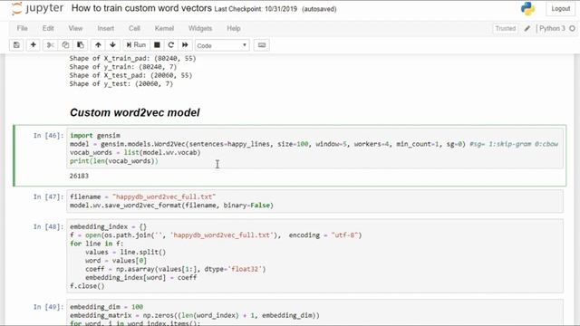Click the kernel idle circle indicator
Screen dimensions: 580x326
coord(572,28)
